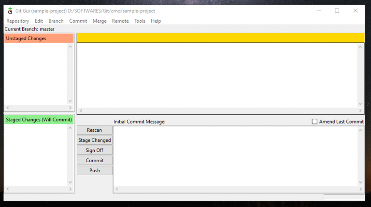Click the yellow diff header bar
This screenshot has height=207, width=371.
click(x=220, y=38)
